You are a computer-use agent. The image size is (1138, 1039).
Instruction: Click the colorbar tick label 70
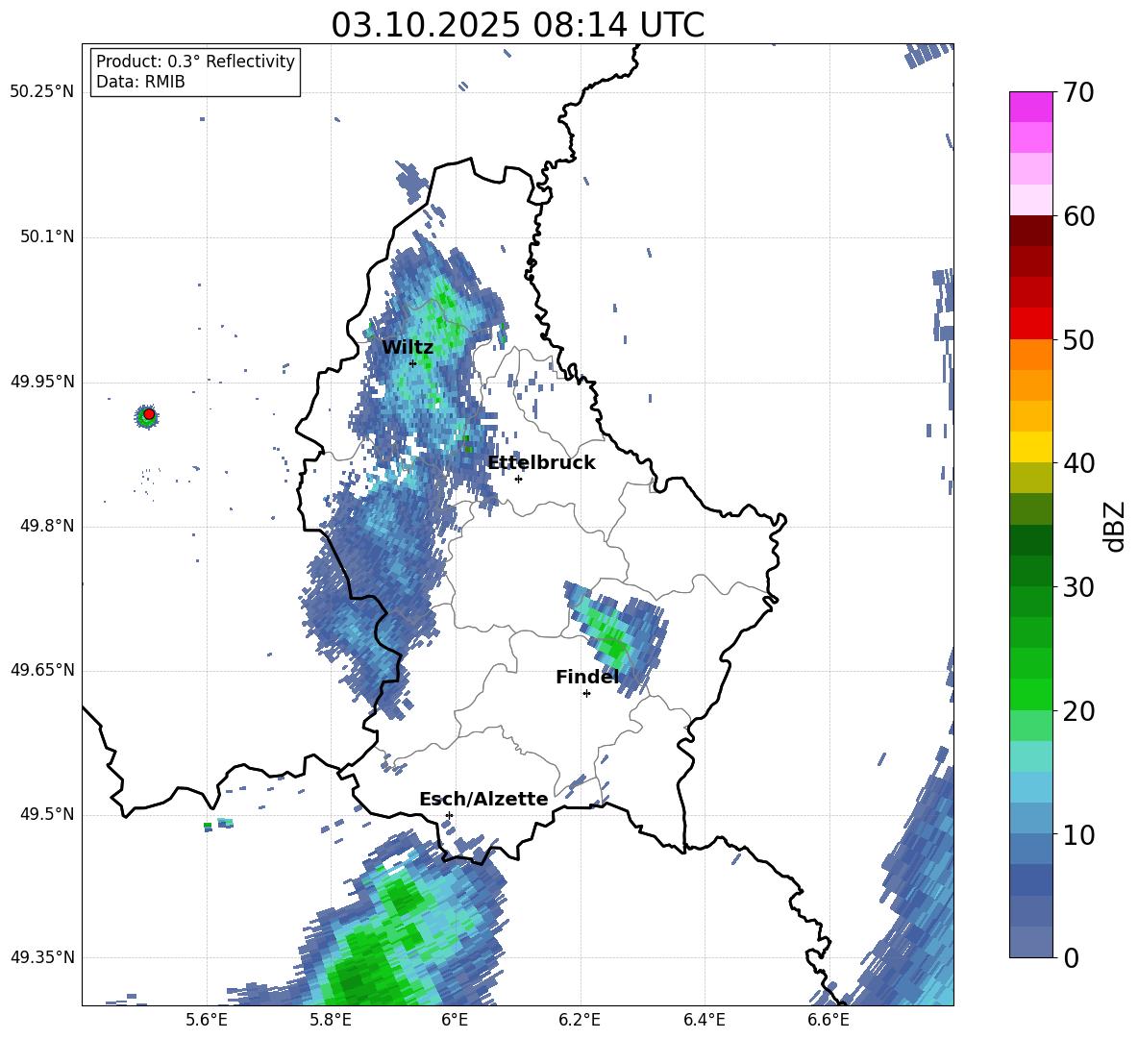[x=1078, y=93]
